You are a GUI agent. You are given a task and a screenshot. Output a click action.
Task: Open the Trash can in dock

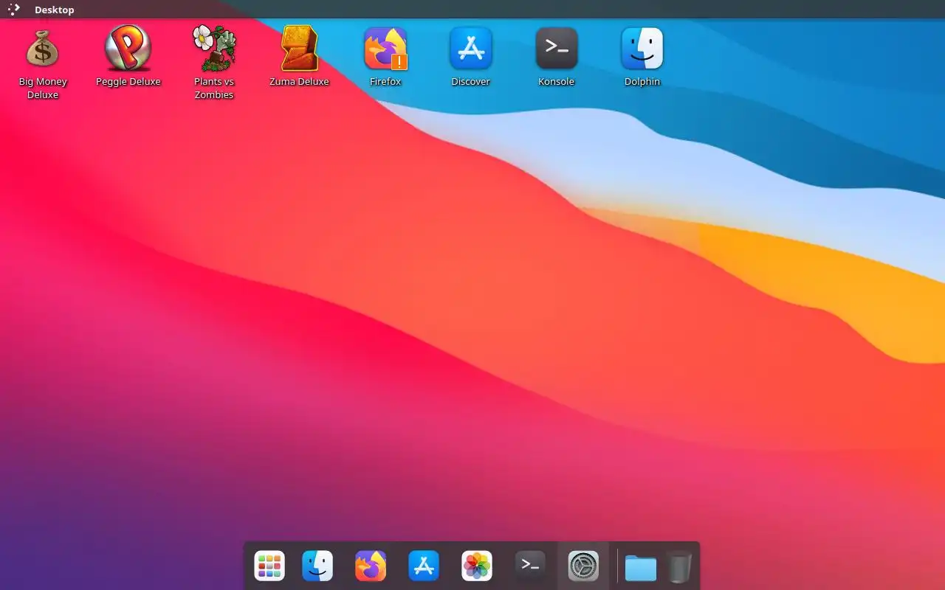click(x=679, y=566)
